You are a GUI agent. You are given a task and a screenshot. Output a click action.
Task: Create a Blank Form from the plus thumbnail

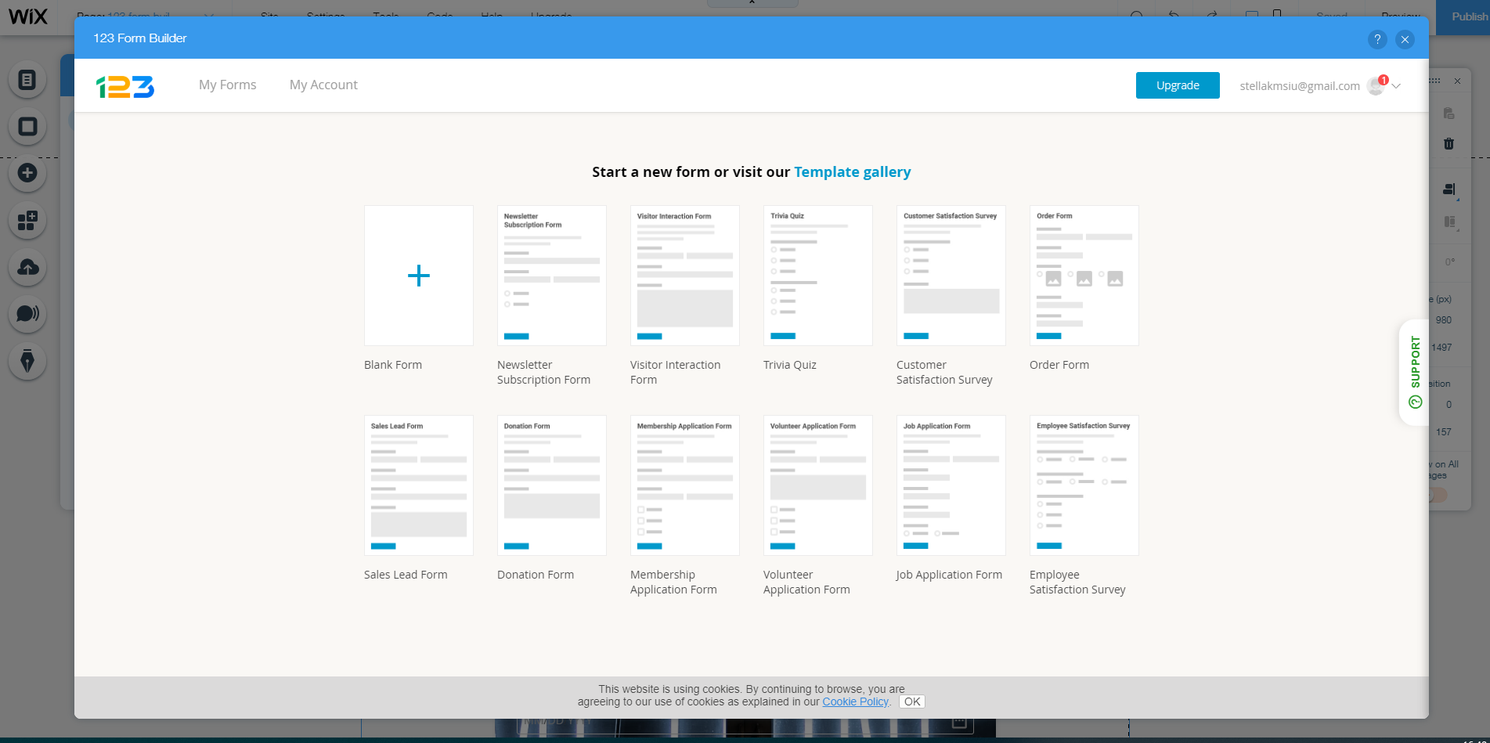pyautogui.click(x=419, y=276)
